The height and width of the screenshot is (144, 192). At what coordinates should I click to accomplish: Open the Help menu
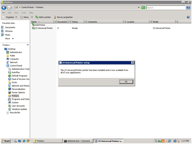[x=31, y=13]
